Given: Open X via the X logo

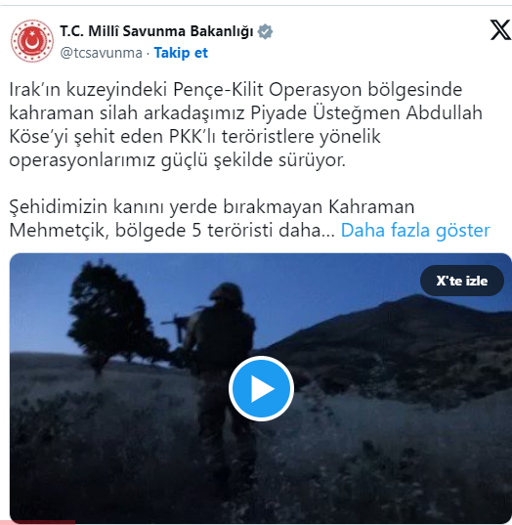Looking at the screenshot, I should point(500,29).
